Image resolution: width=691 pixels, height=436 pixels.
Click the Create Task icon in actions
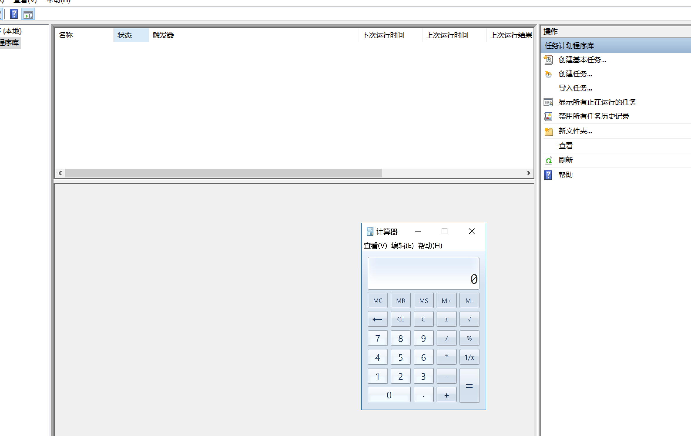[548, 74]
